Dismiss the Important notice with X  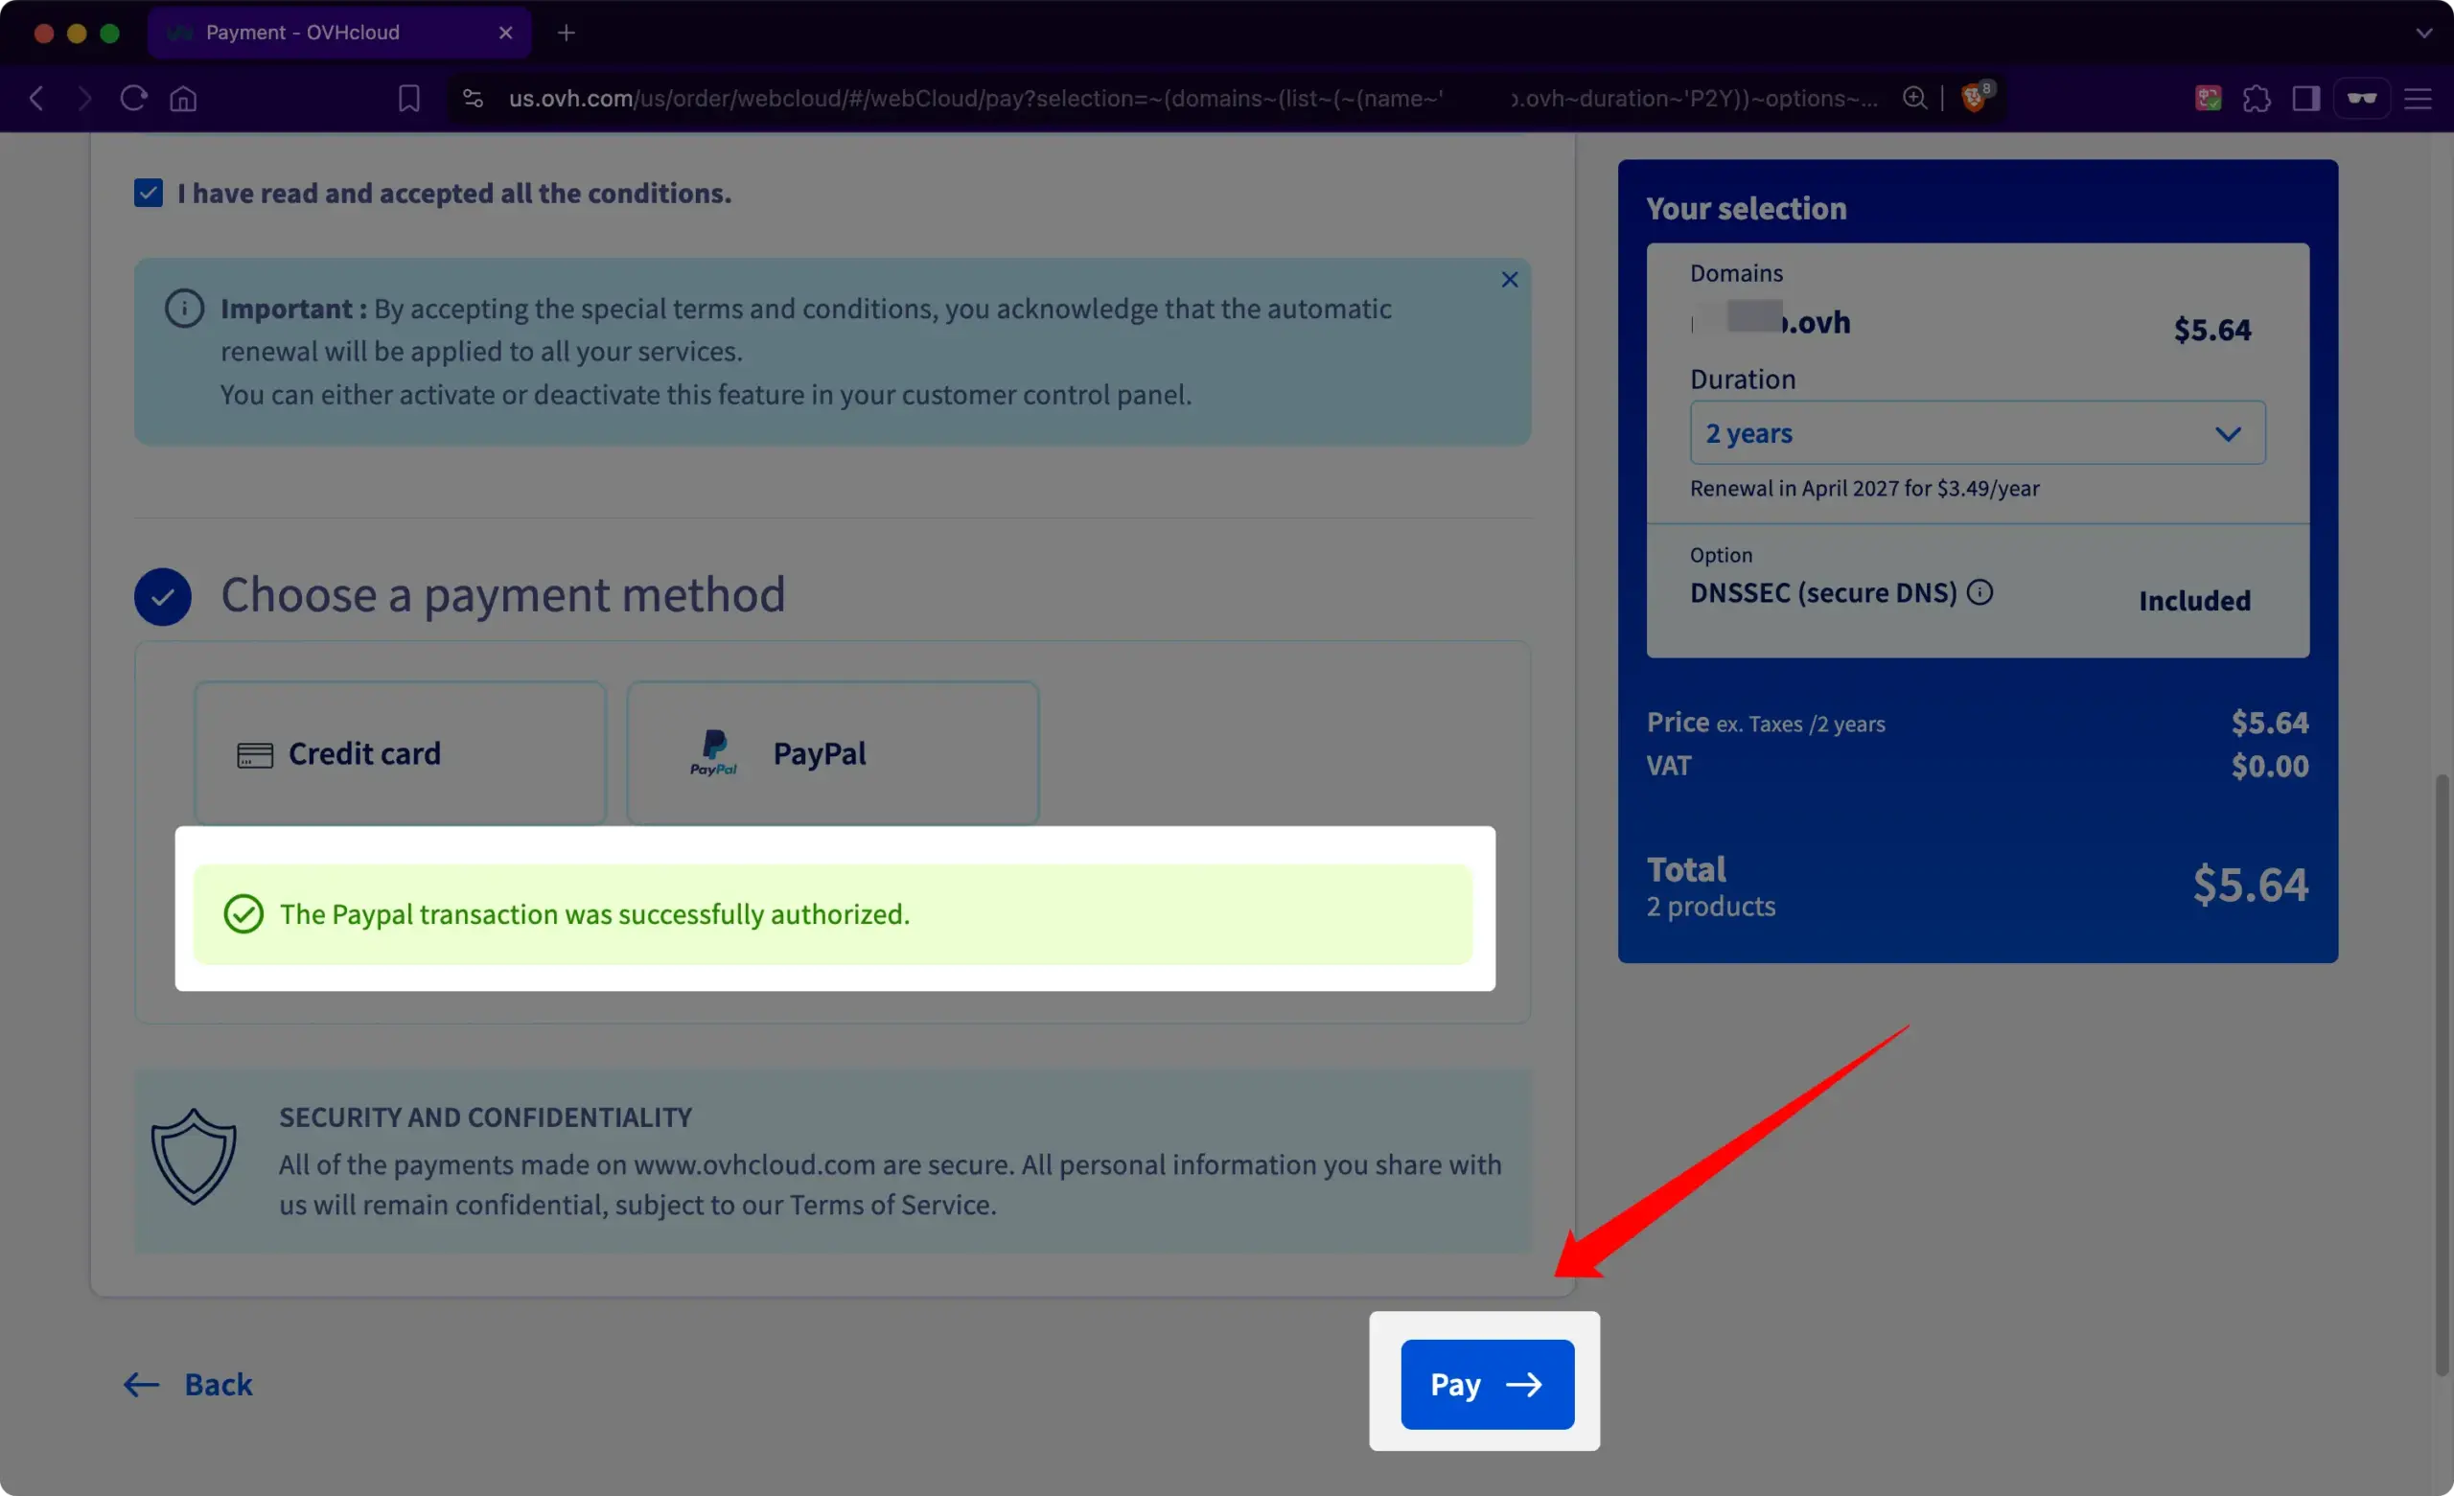(x=1510, y=279)
